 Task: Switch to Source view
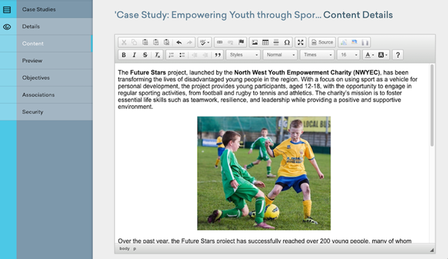(x=322, y=43)
